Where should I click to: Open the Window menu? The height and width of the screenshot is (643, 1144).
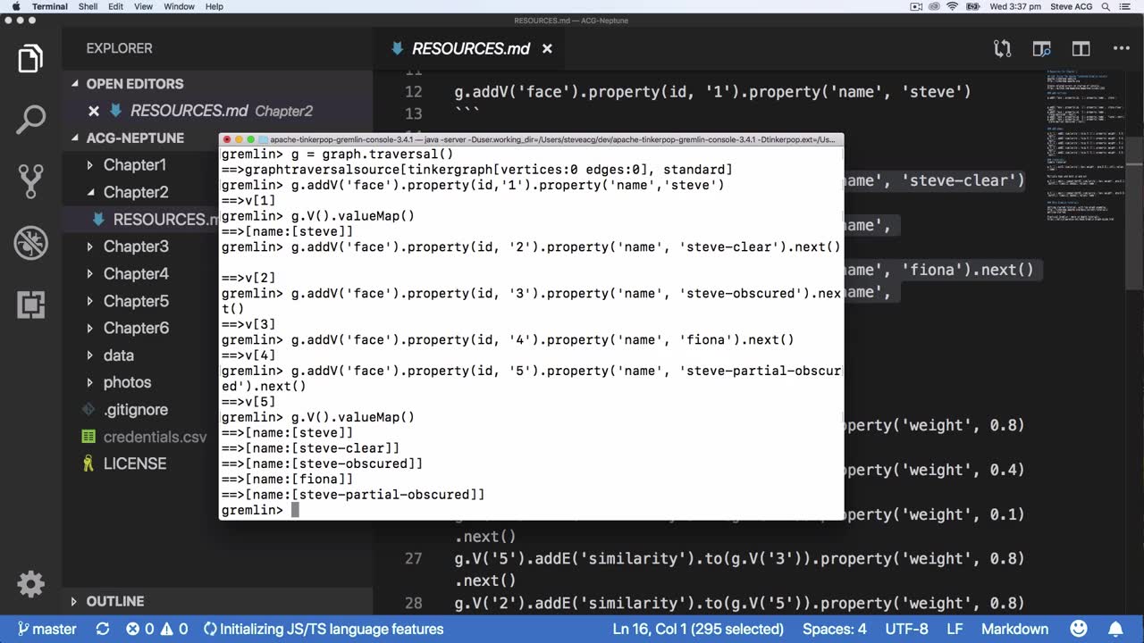pyautogui.click(x=179, y=6)
